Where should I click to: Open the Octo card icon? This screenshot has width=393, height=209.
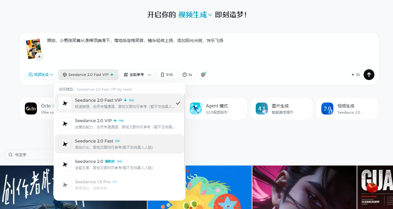(x=31, y=109)
